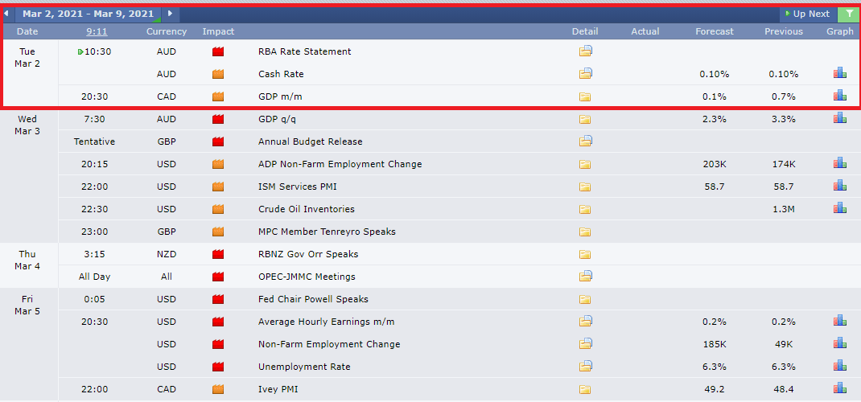Open detail folder for Fed Chair Powell Speaks
The height and width of the screenshot is (402, 861).
(585, 299)
